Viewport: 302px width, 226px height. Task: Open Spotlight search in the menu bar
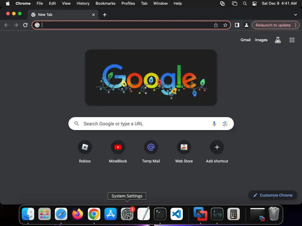(245, 4)
